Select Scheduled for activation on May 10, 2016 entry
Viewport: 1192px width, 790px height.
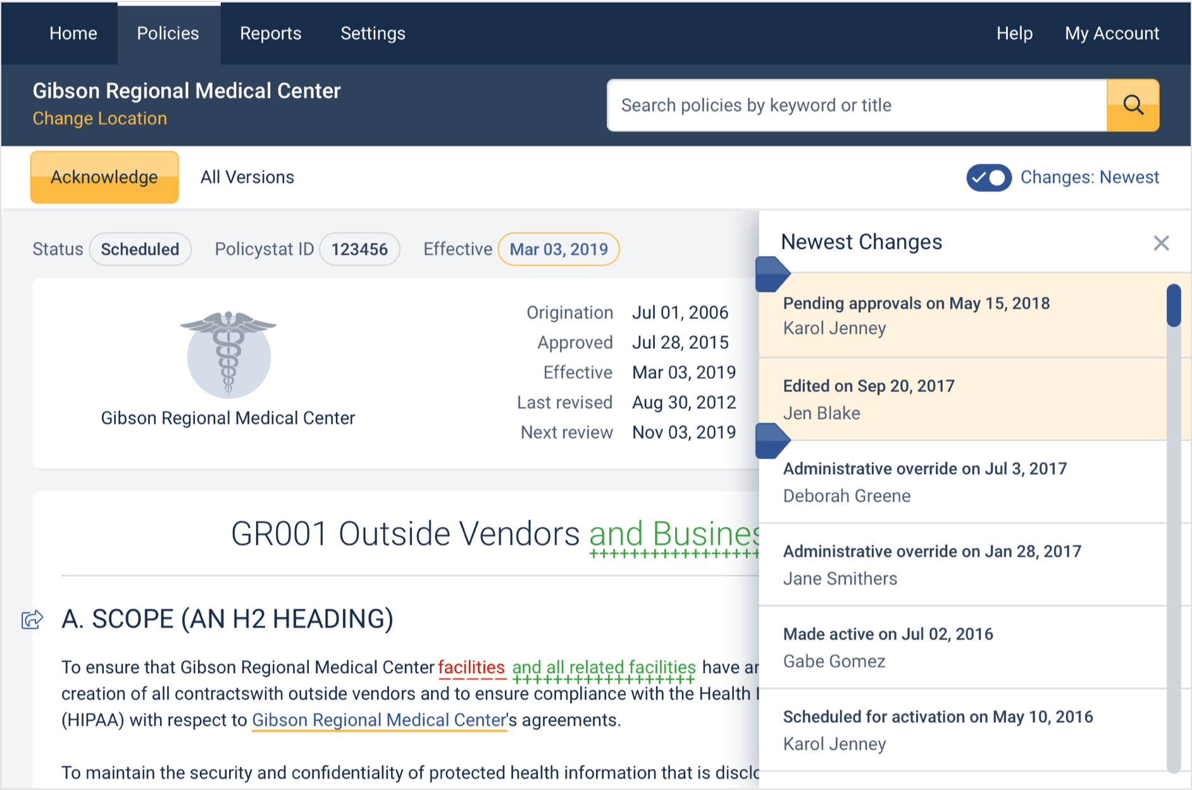pyautogui.click(x=962, y=731)
